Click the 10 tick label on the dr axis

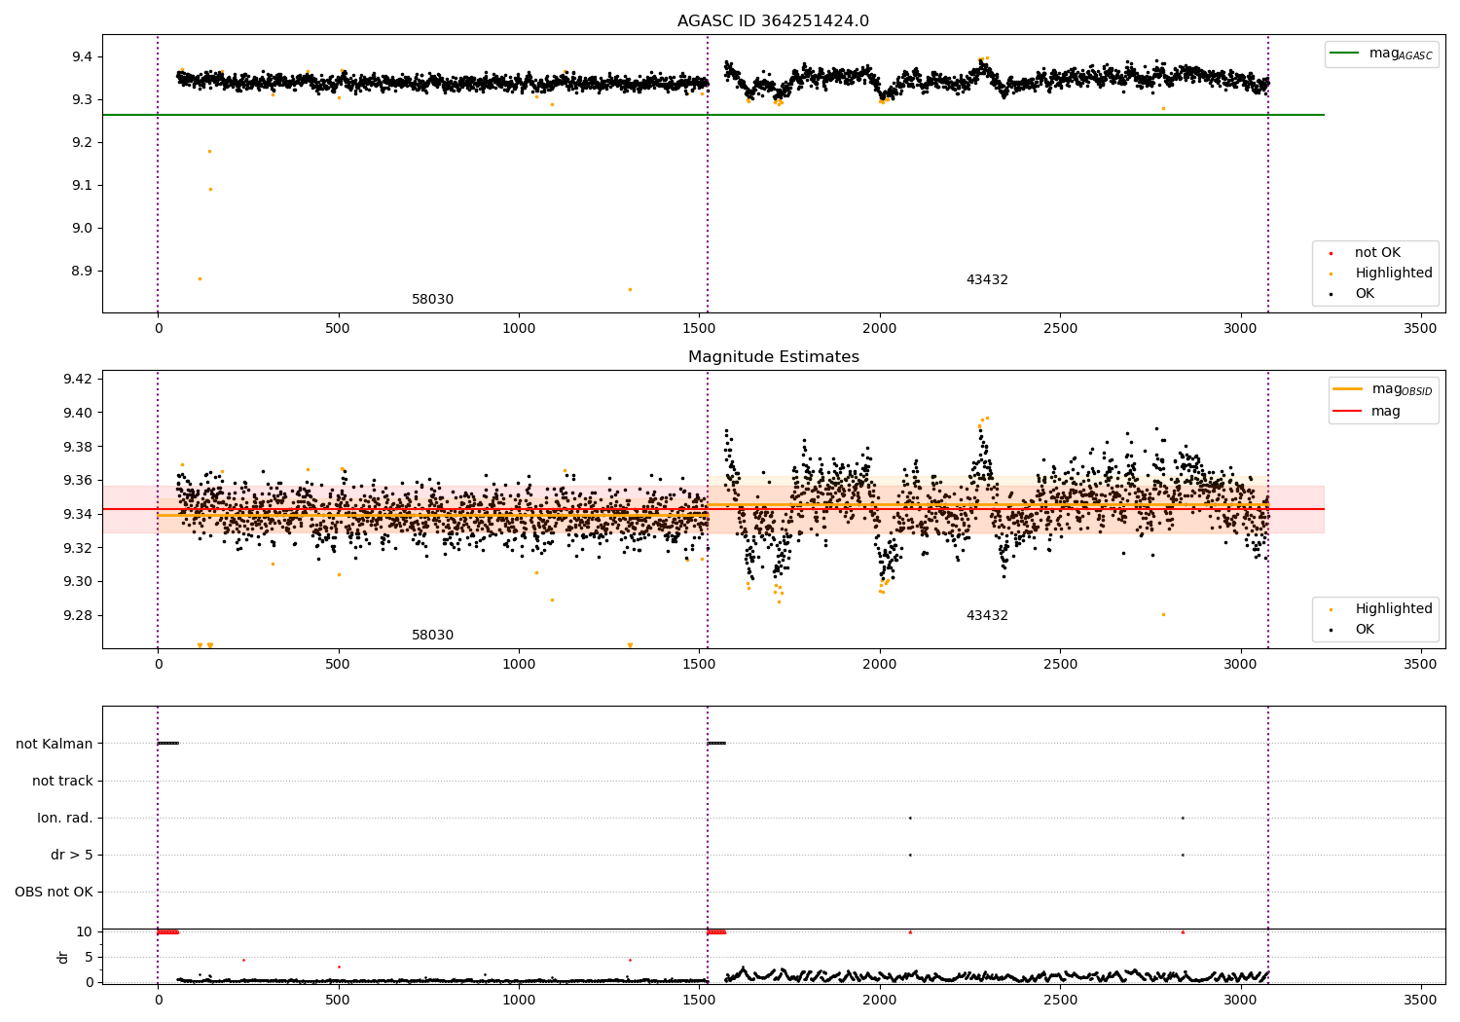[x=85, y=931]
